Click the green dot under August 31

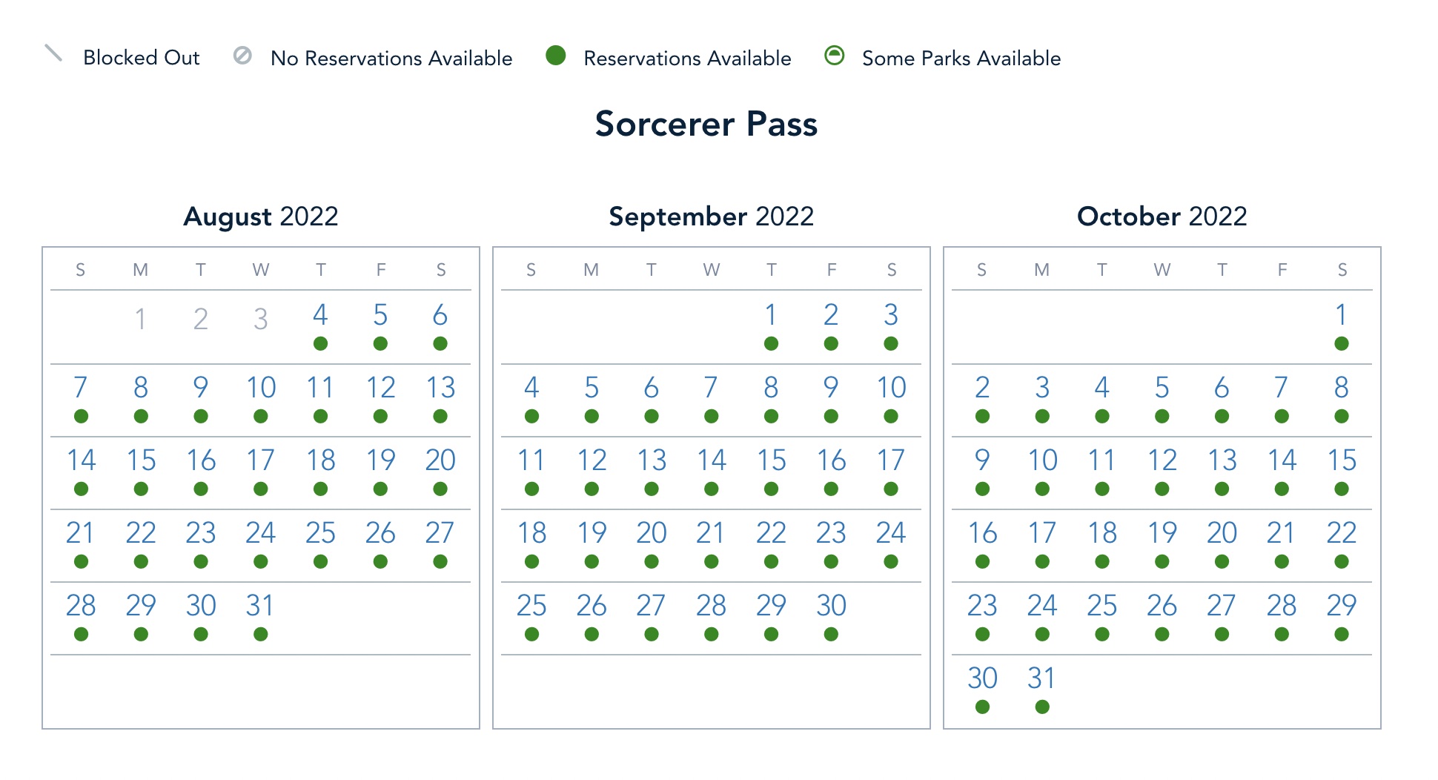(x=260, y=634)
